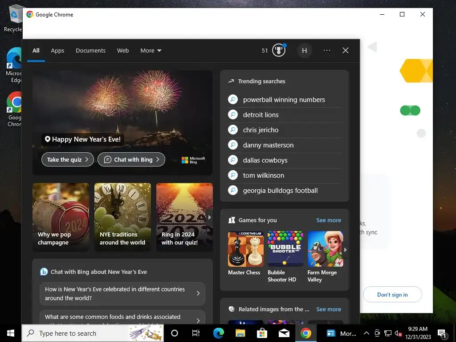Image resolution: width=456 pixels, height=342 pixels.
Task: Open Ring in 2024 quiz card
Action: click(x=184, y=217)
